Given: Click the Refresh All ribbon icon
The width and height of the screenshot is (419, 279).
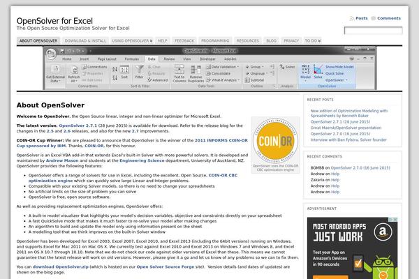Looking at the screenshot, I should pos(73,72).
